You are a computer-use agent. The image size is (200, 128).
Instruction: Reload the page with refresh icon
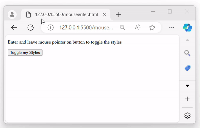pos(31,27)
